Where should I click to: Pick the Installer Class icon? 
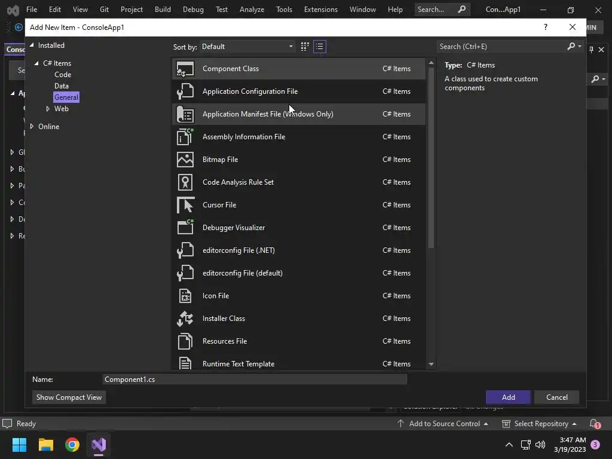[185, 319]
